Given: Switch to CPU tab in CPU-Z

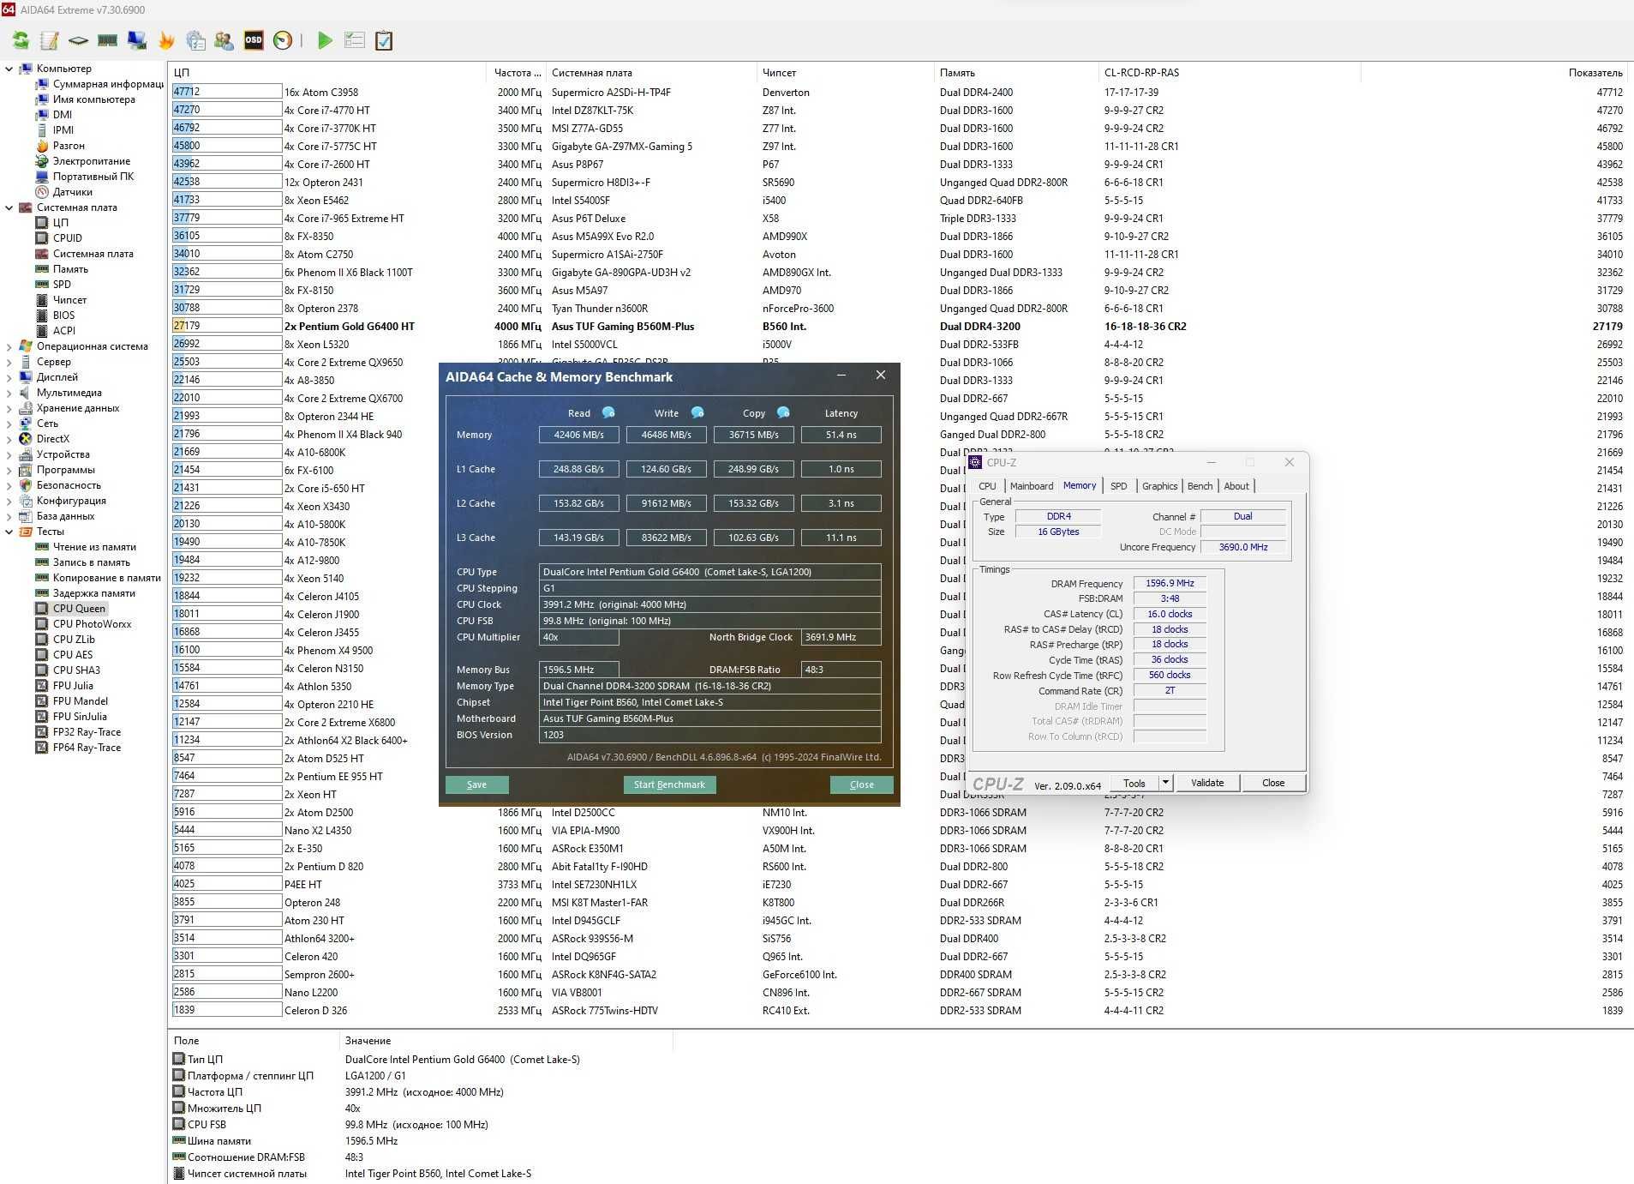Looking at the screenshot, I should pyautogui.click(x=987, y=486).
